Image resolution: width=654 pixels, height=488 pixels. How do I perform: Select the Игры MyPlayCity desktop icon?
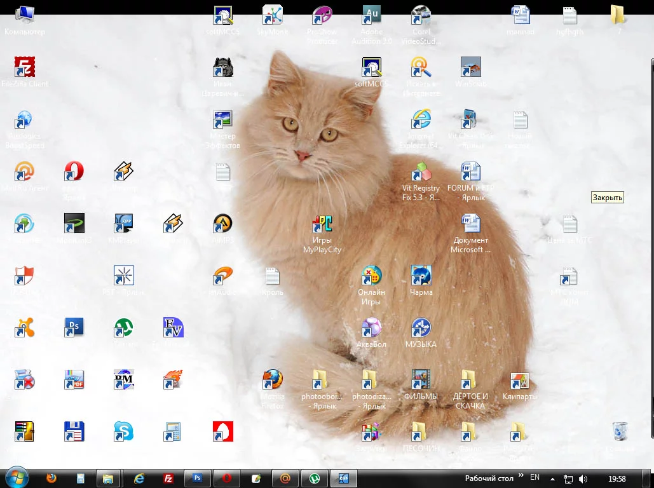322,224
